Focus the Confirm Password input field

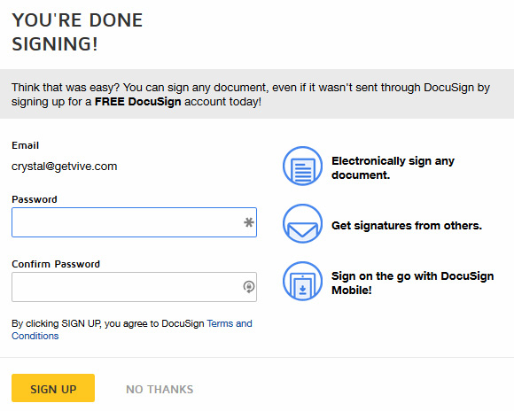134,287
